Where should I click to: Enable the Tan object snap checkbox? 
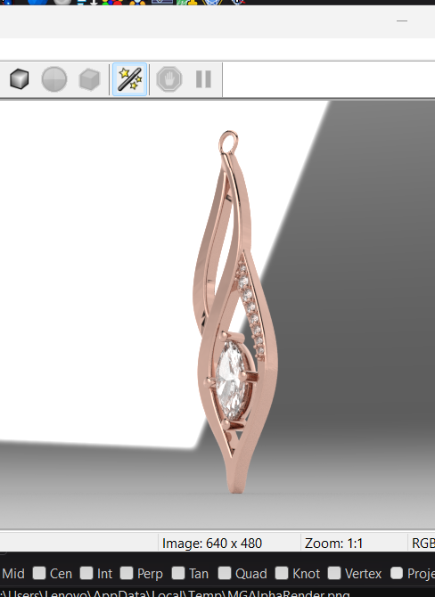(178, 573)
